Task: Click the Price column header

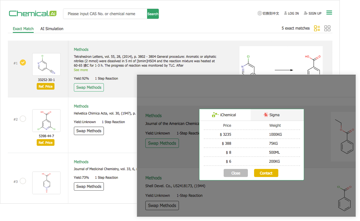Action: tap(227, 126)
